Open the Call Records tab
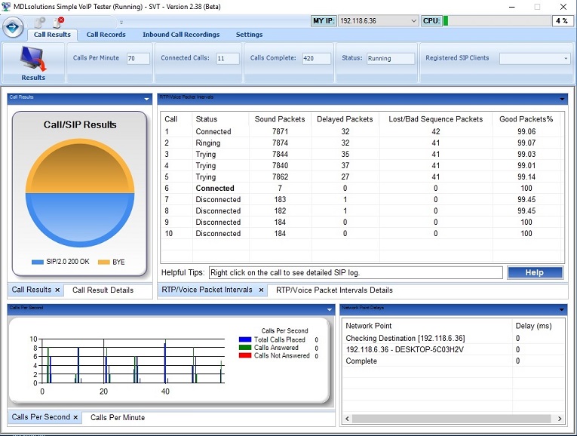577x436 pixels. pos(106,35)
